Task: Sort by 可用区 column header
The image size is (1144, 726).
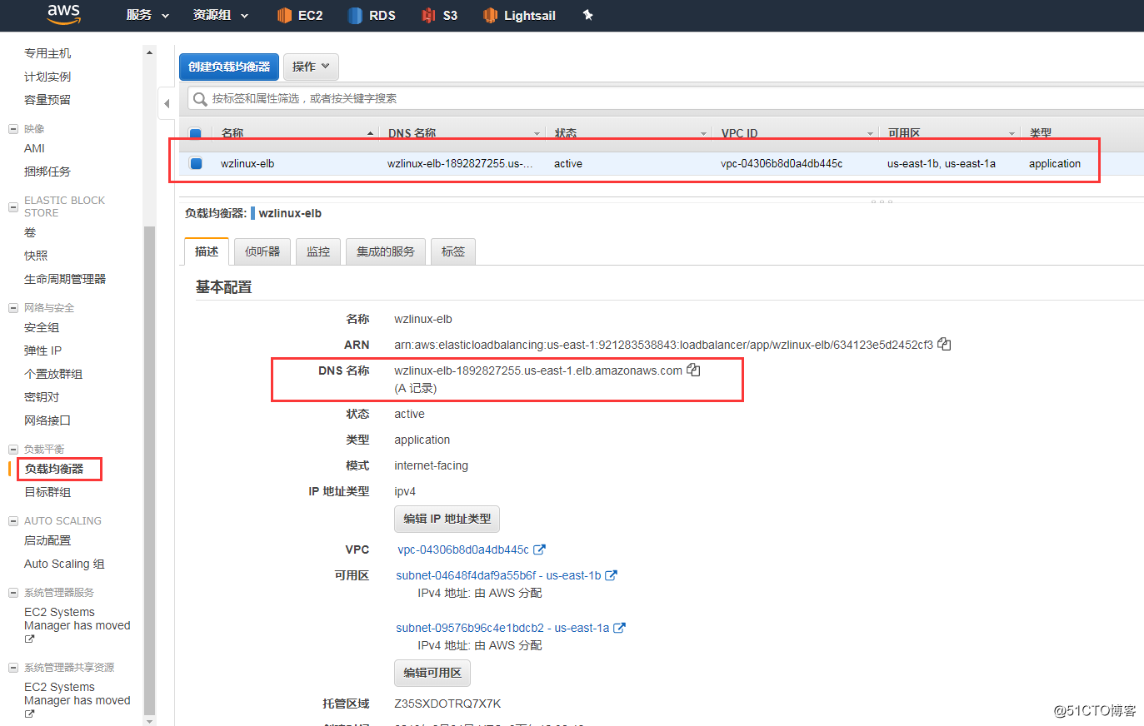Action: click(950, 133)
